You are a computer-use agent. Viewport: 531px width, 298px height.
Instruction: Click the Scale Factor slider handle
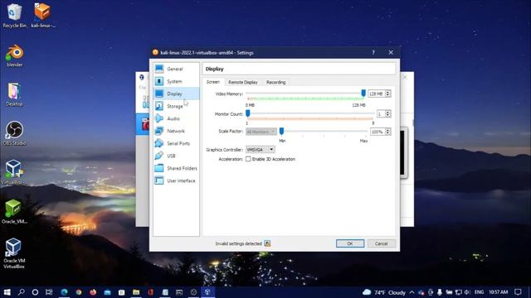click(281, 132)
